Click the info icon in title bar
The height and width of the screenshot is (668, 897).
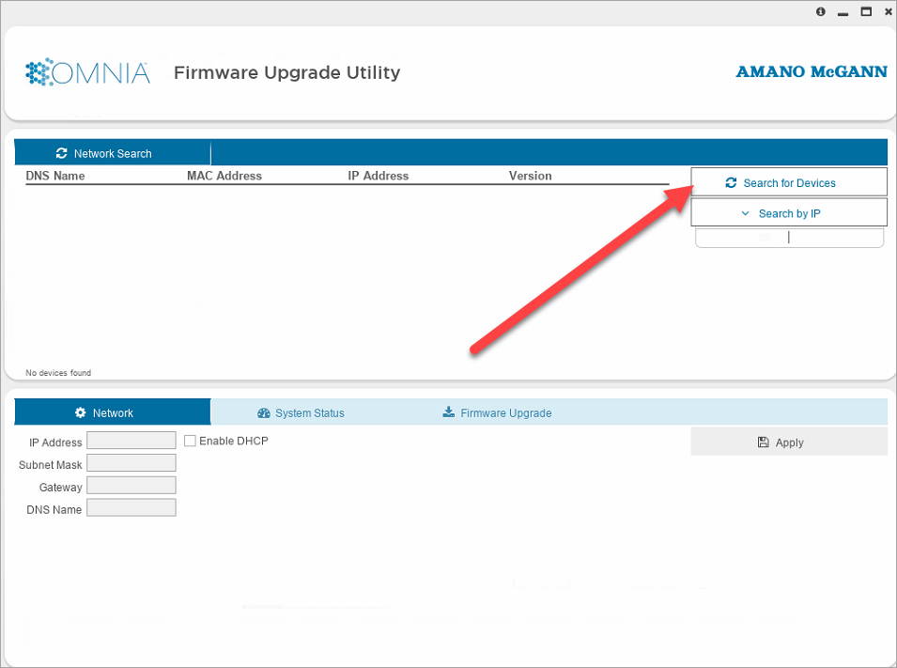click(x=820, y=11)
